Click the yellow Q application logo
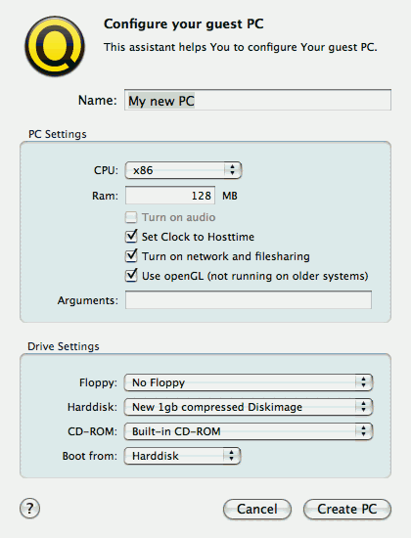This screenshot has height=538, width=411. (55, 46)
